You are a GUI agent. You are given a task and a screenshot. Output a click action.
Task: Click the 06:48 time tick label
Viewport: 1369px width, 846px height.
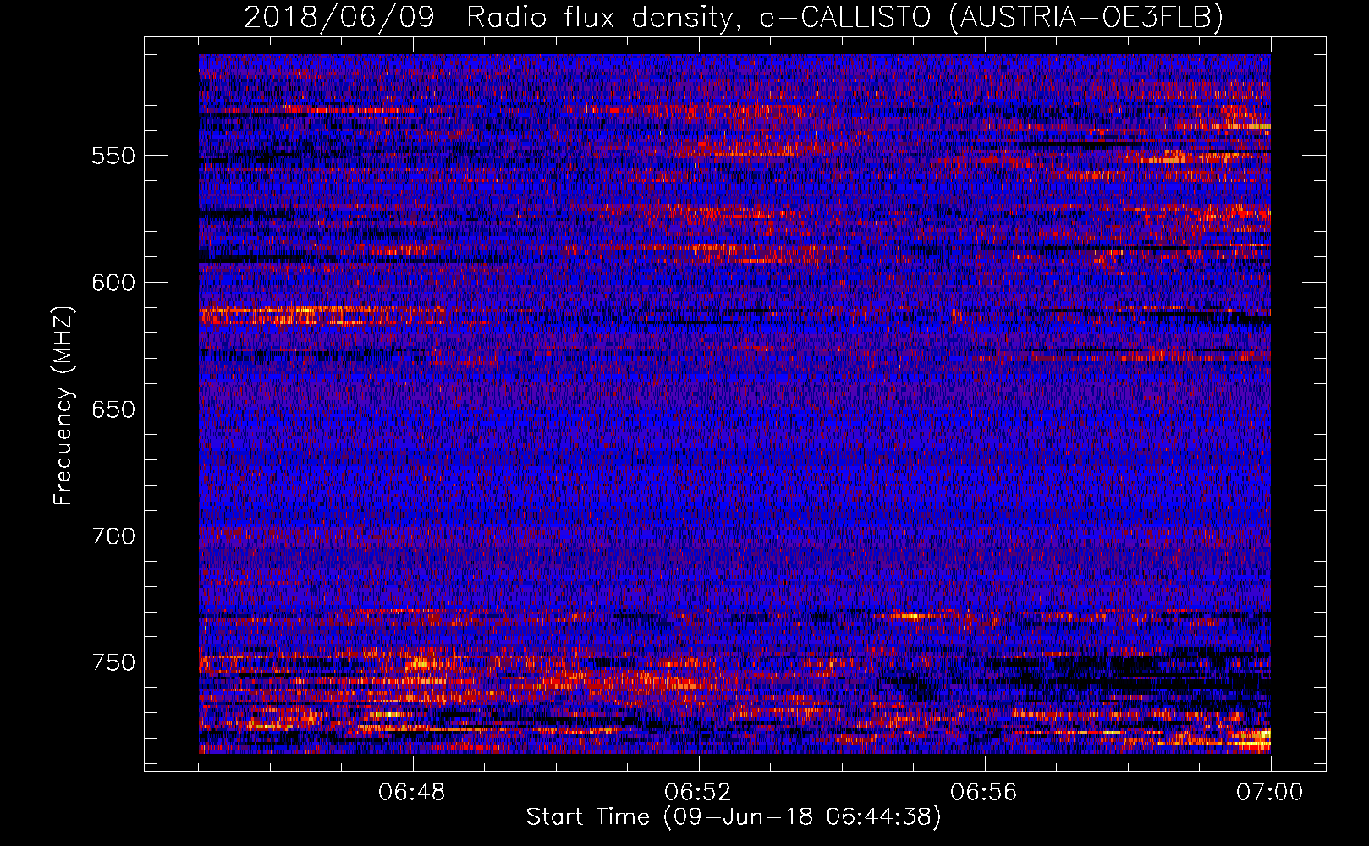coord(413,793)
